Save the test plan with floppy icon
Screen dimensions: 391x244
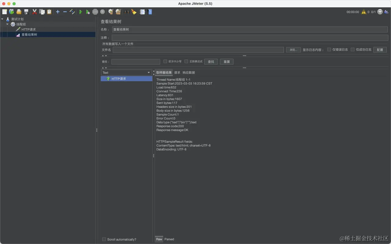26,12
